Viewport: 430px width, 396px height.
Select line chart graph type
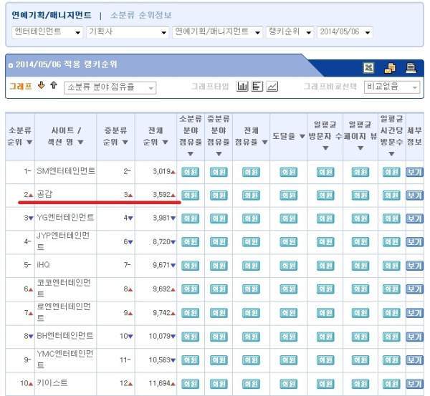[272, 87]
